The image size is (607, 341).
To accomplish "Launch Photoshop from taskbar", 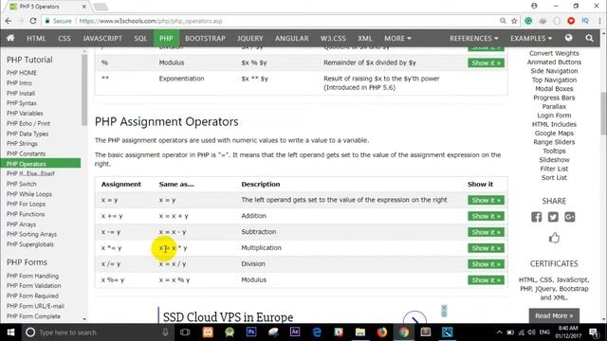I will (x=251, y=332).
